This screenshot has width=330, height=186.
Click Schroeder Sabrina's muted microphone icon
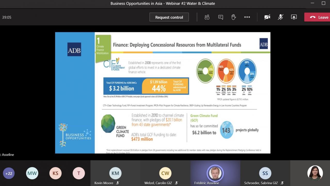pos(282,183)
